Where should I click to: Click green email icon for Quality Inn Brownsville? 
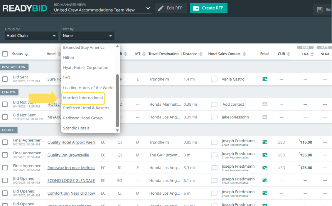point(265,155)
